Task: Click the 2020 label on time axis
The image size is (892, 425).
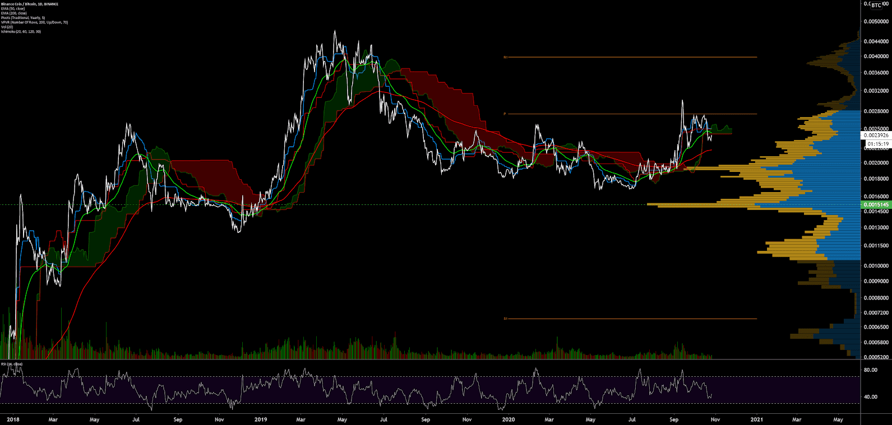Action: pos(509,419)
